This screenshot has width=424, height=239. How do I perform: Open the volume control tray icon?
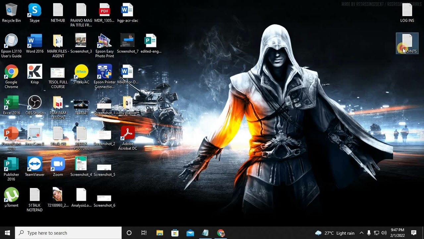(384, 233)
